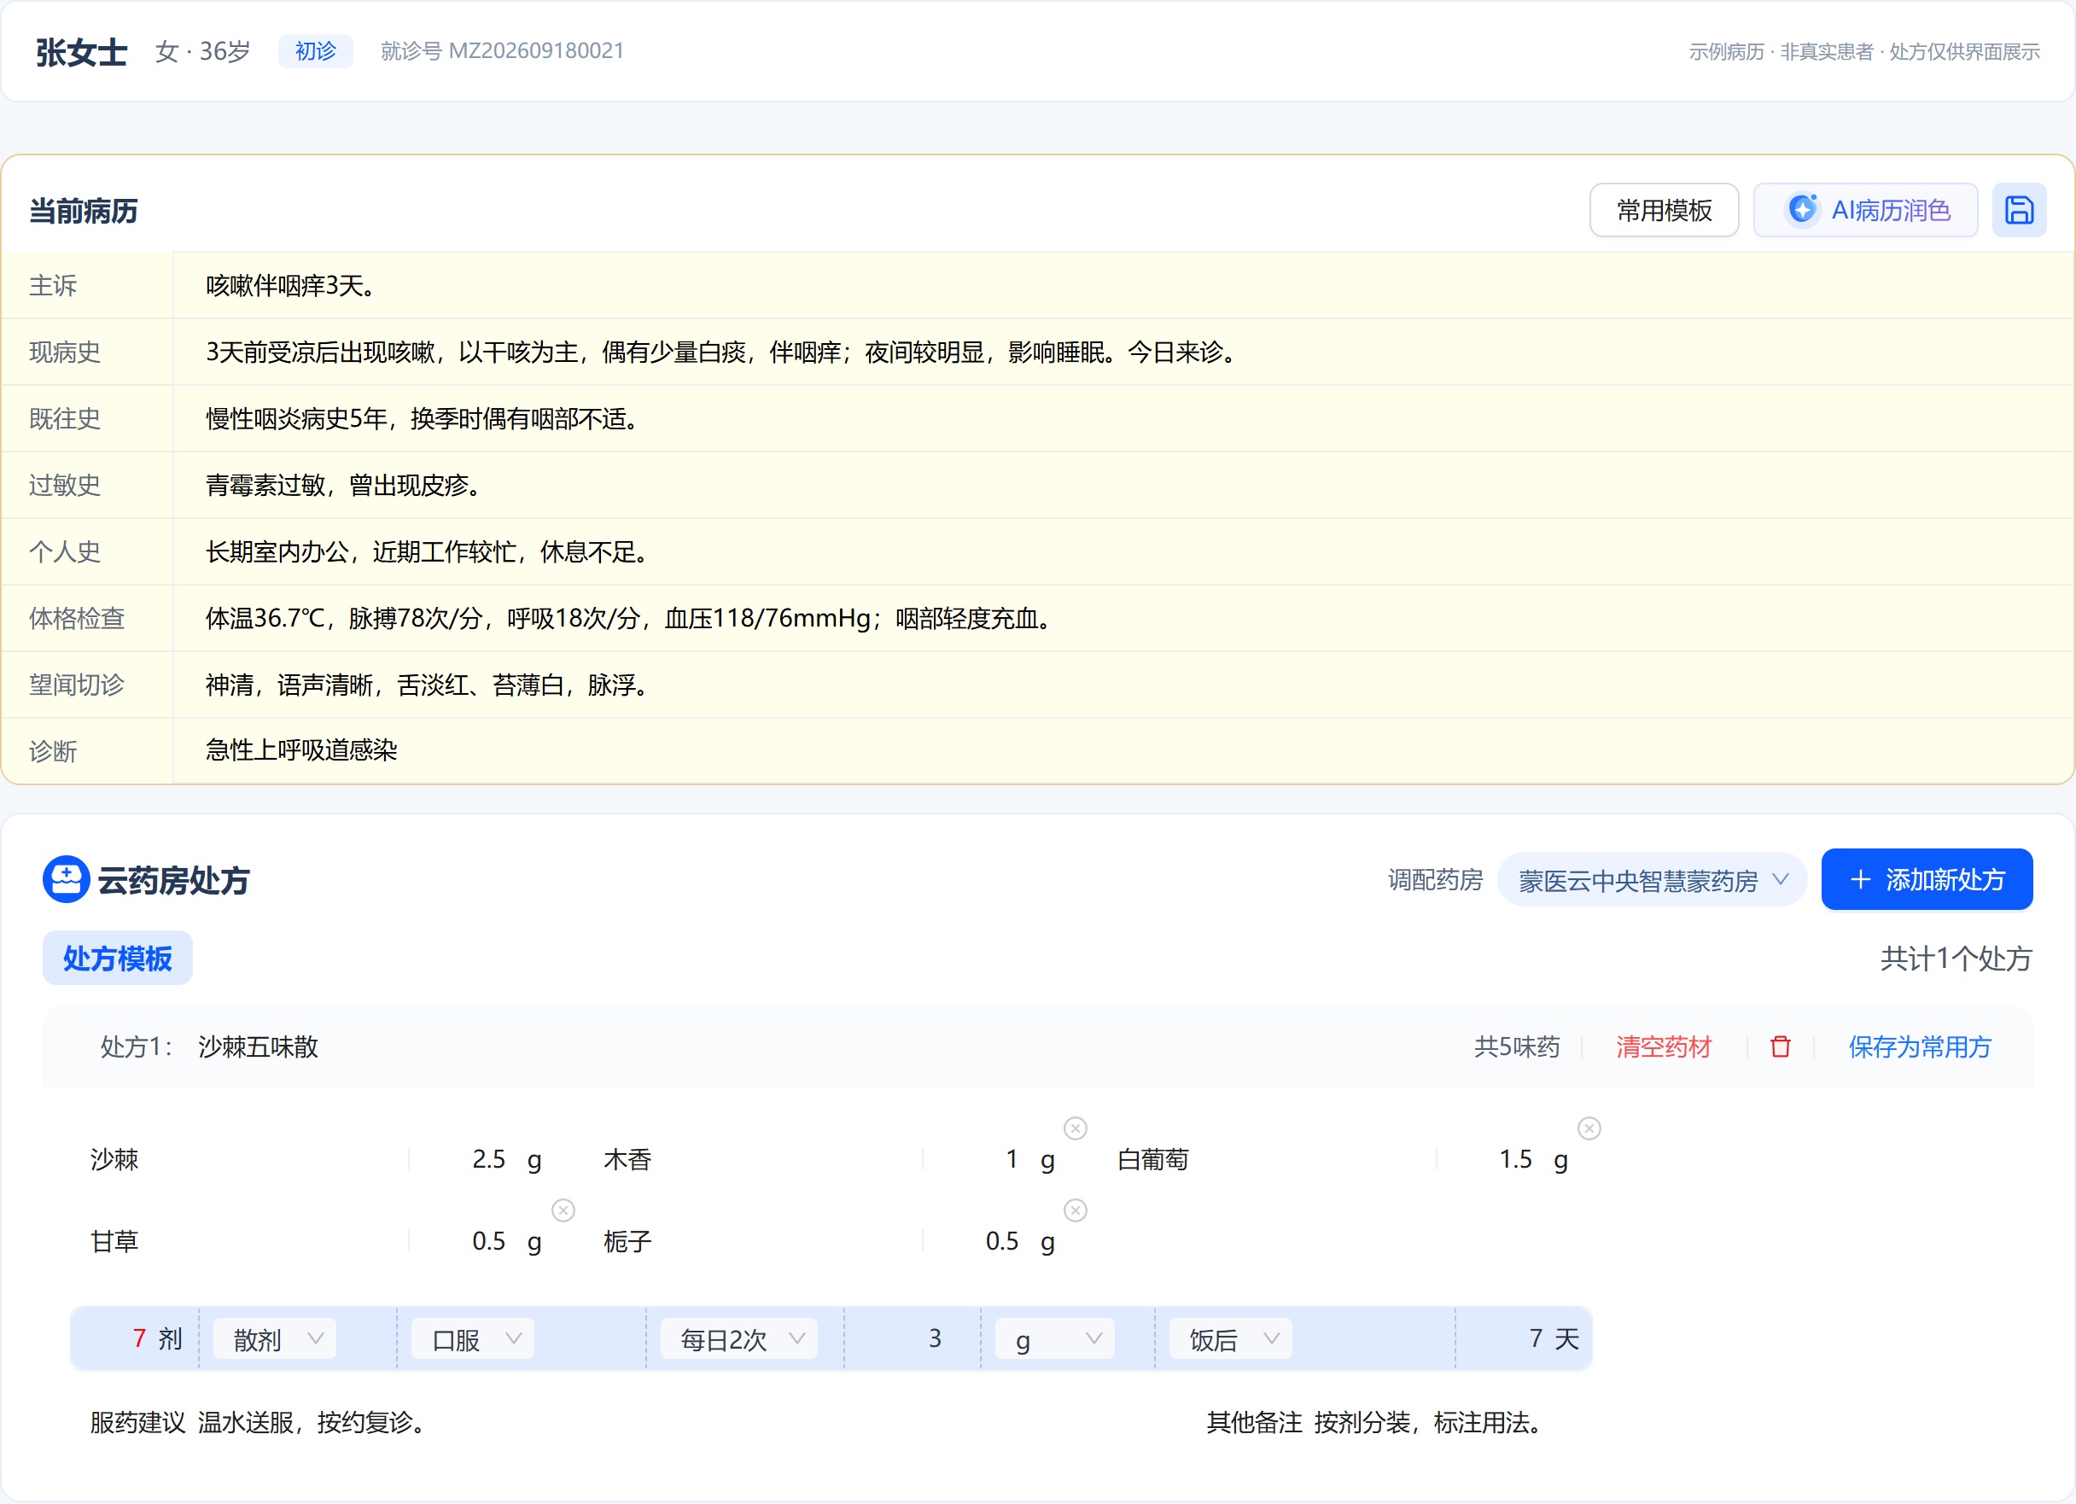Click the 共5味药 count label
Viewport: 2076px width, 1504px height.
click(x=1517, y=1046)
